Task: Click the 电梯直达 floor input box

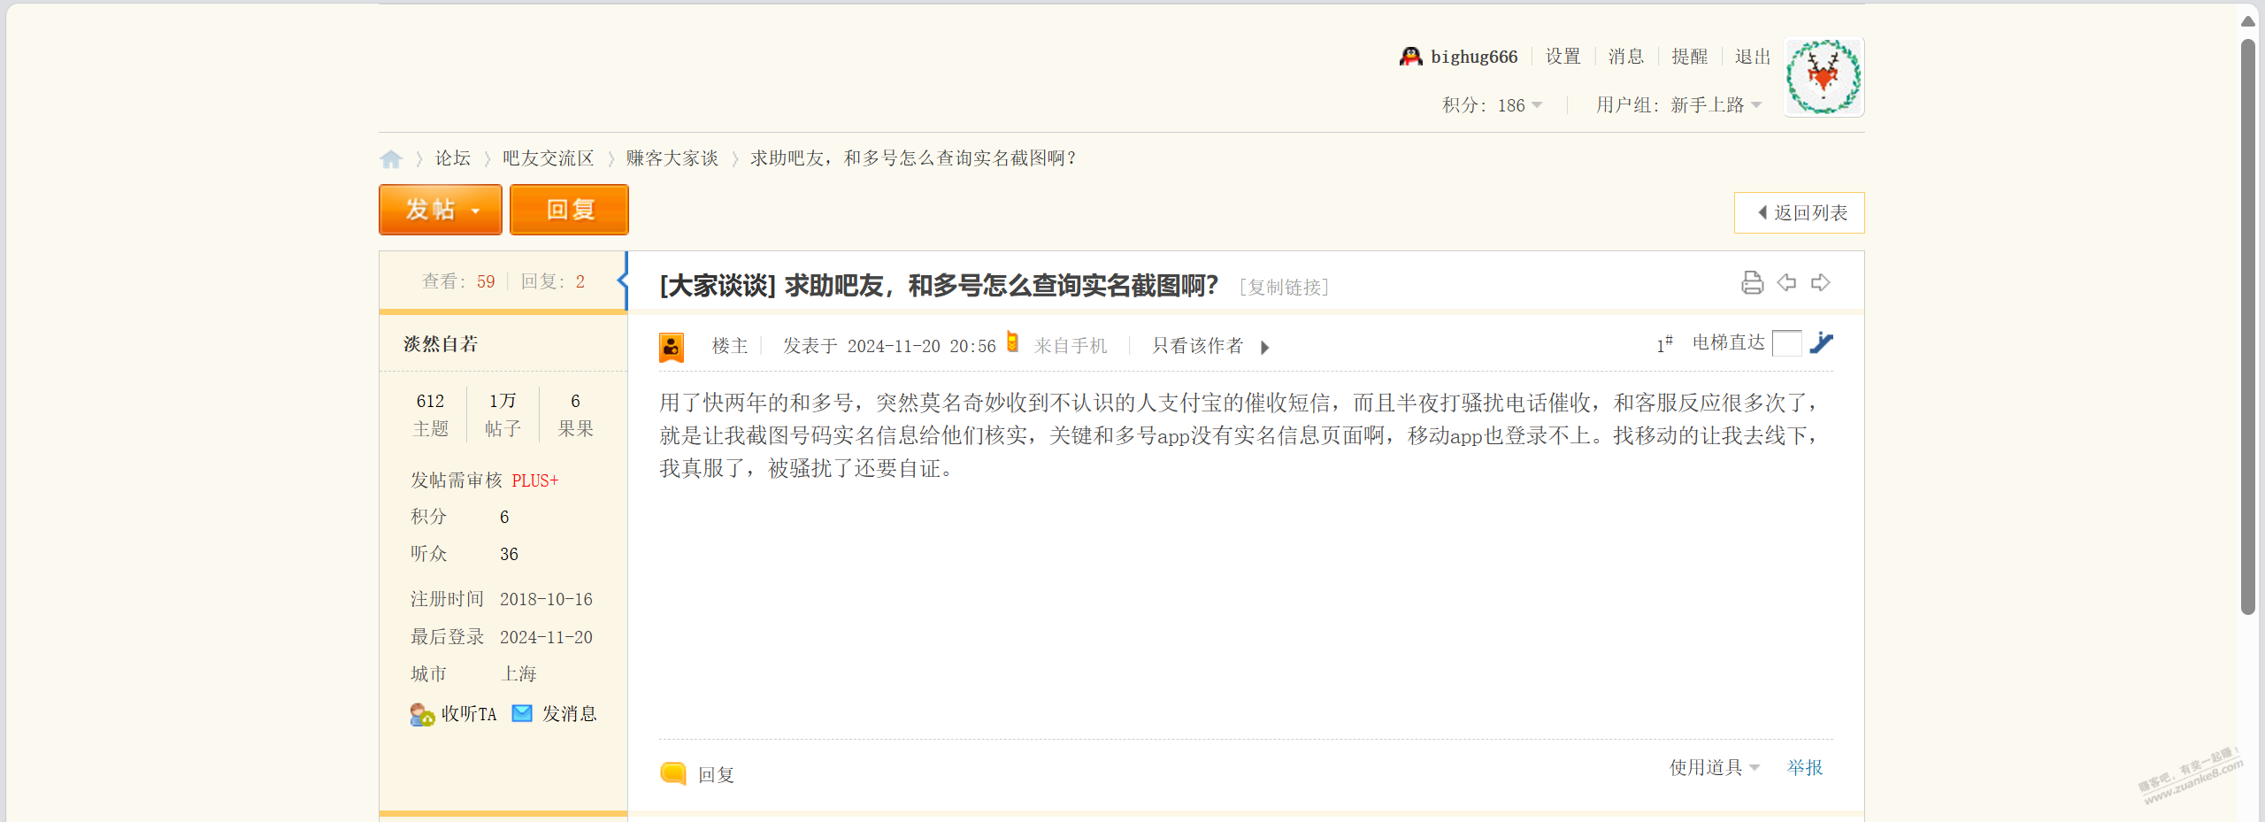Action: (1787, 343)
